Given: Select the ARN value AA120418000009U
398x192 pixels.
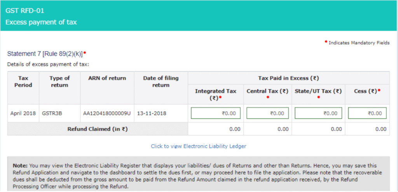Looking at the screenshot, I should click(x=107, y=113).
